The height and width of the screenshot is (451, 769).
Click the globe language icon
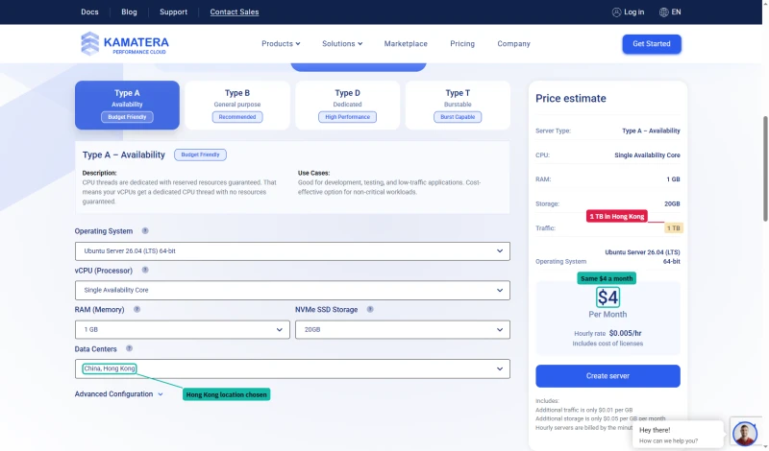click(663, 12)
